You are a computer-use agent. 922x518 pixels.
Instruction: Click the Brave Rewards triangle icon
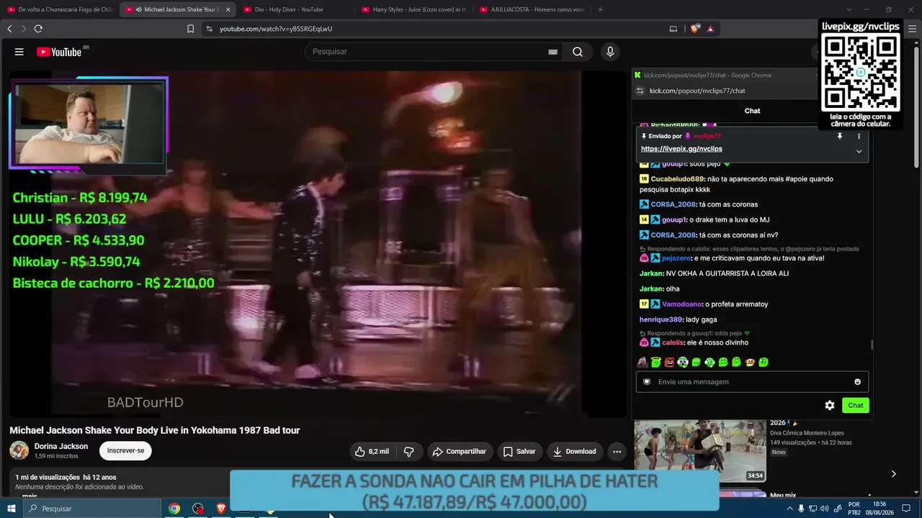pos(710,29)
